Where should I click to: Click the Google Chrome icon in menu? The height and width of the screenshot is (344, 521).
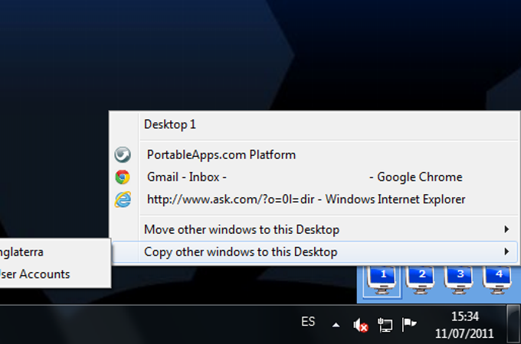point(123,177)
